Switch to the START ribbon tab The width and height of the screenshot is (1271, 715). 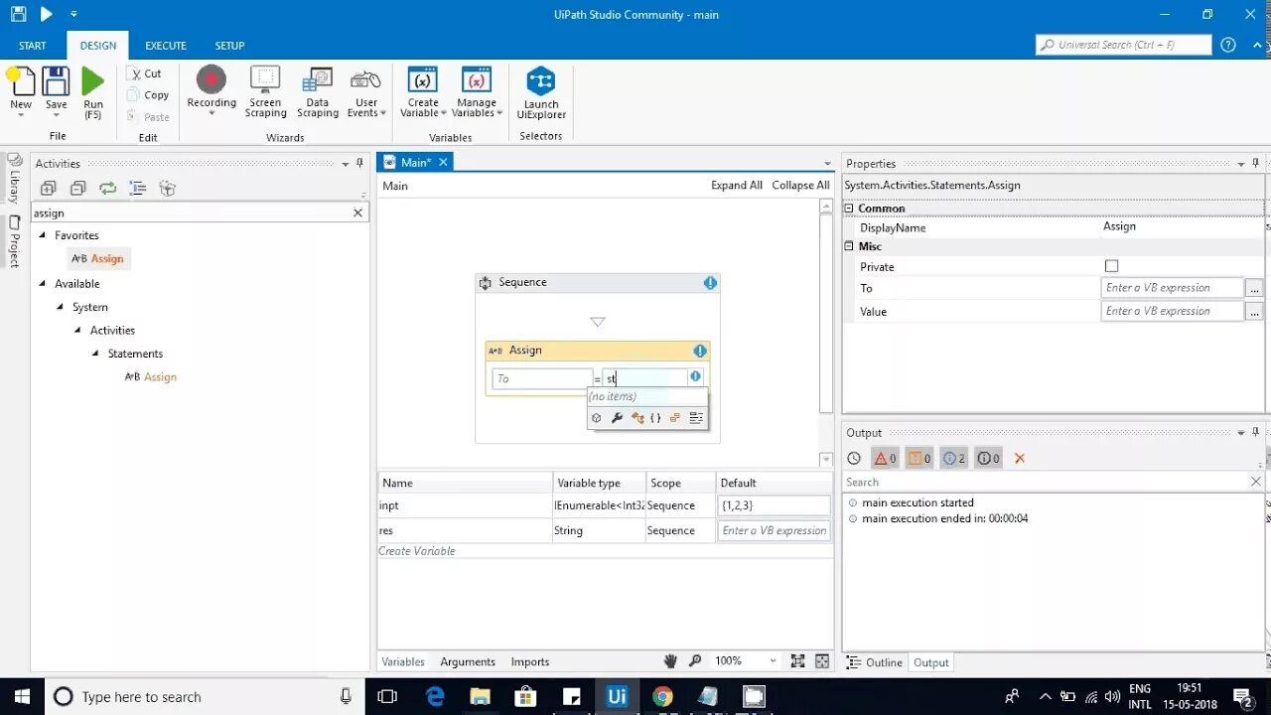tap(32, 46)
